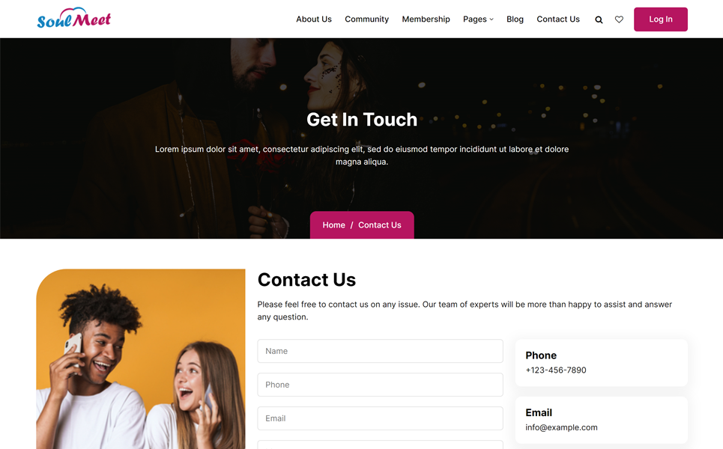
Task: Focus the Name input field
Action: 380,351
